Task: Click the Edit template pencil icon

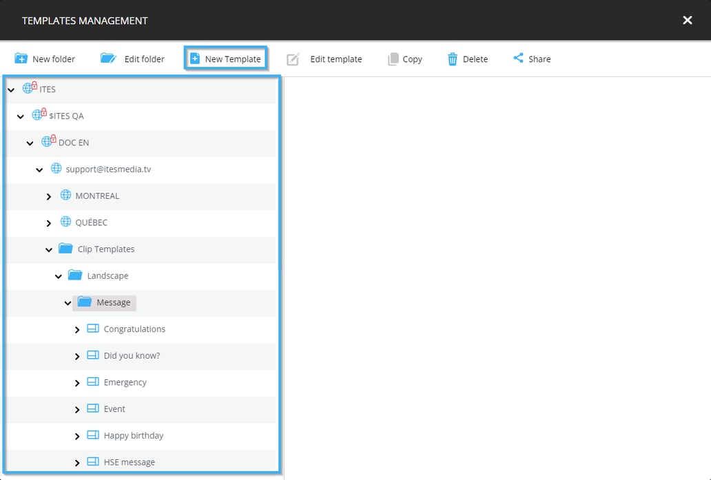Action: click(x=293, y=59)
